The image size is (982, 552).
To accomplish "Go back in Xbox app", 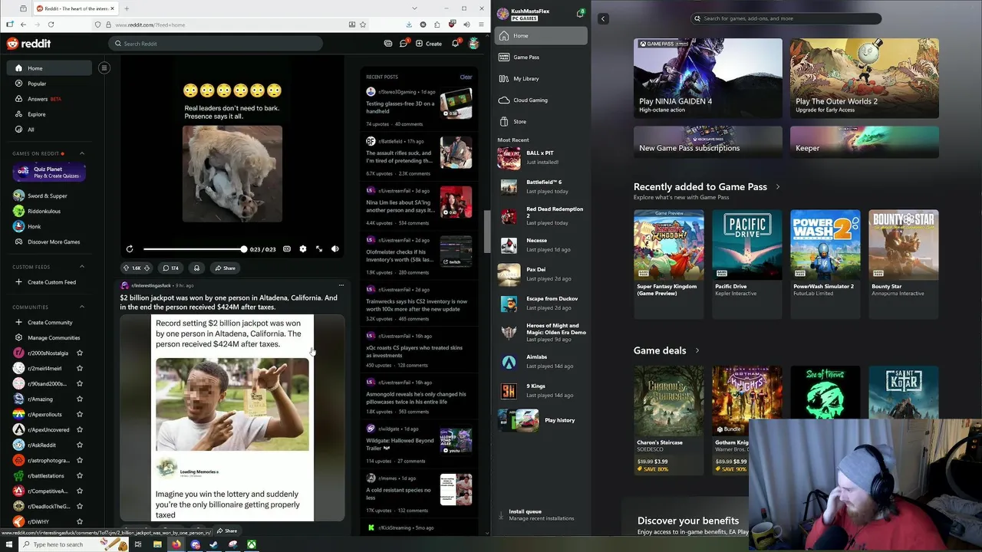I will pyautogui.click(x=603, y=18).
